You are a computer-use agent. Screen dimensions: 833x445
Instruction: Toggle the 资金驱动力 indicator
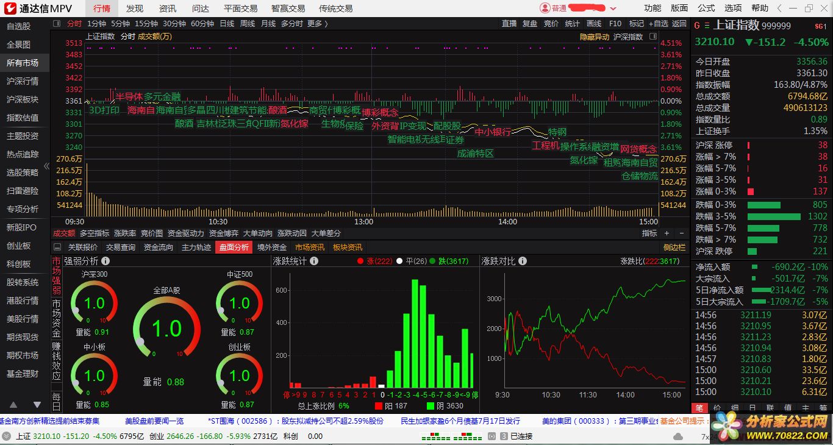pos(186,233)
